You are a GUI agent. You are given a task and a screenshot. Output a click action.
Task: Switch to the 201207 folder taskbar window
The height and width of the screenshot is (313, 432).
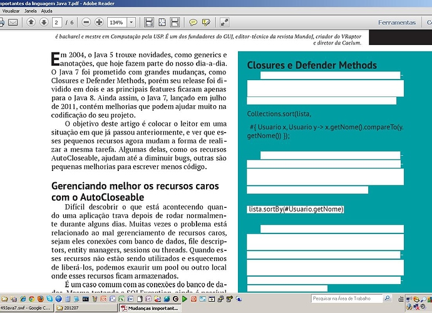[x=86, y=308]
